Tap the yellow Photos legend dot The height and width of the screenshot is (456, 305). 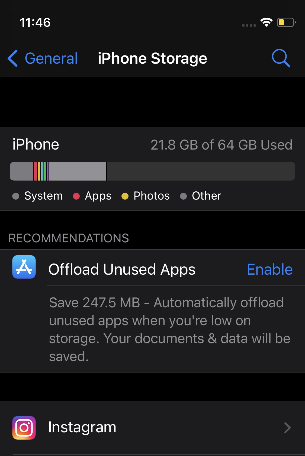coord(125,196)
